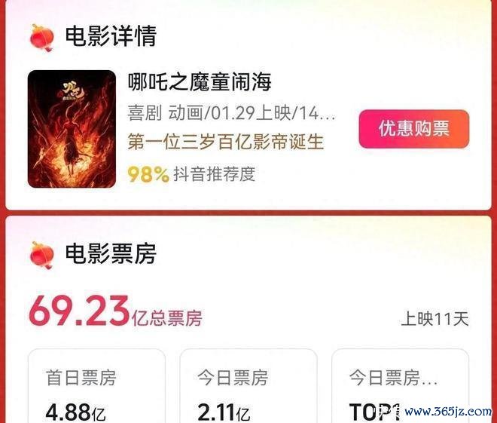Select the movie title 哪吒之魔童闹海
Image resolution: width=497 pixels, height=423 pixels.
tap(200, 82)
